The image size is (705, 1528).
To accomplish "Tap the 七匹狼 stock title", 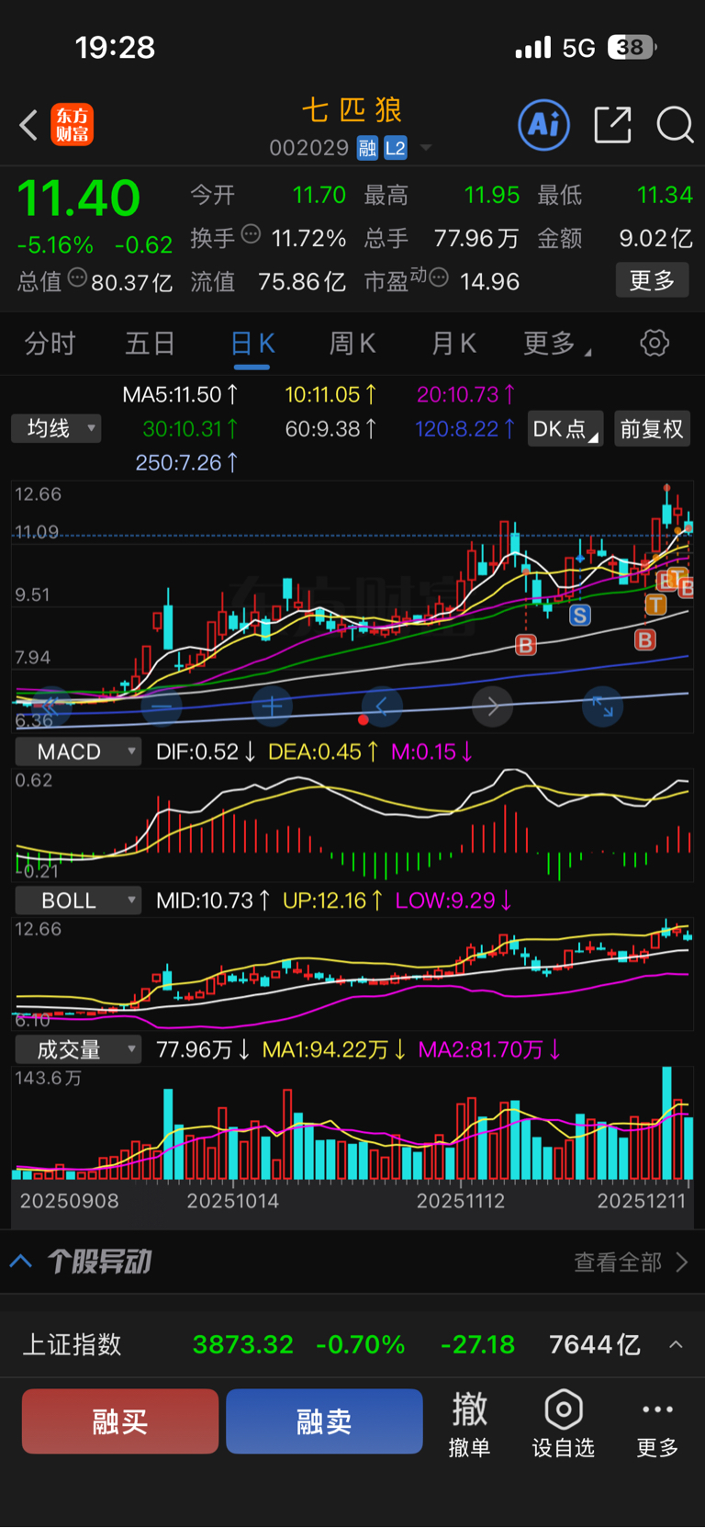I will click(x=352, y=111).
